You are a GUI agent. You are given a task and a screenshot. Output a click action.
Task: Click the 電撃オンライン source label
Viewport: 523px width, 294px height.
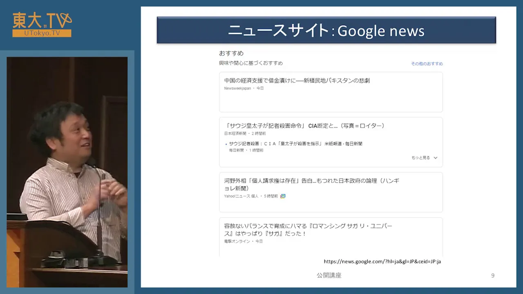coord(237,241)
